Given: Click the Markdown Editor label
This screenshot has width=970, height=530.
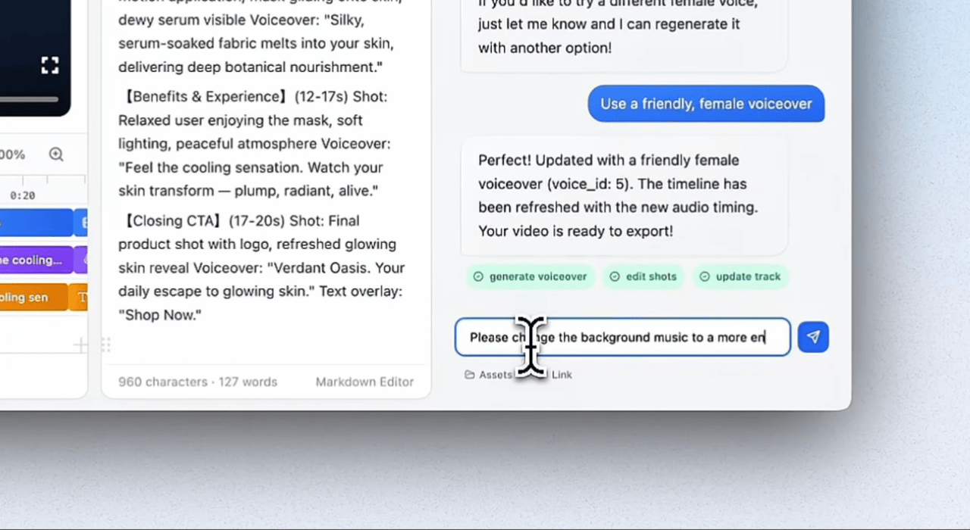Looking at the screenshot, I should click(x=365, y=382).
